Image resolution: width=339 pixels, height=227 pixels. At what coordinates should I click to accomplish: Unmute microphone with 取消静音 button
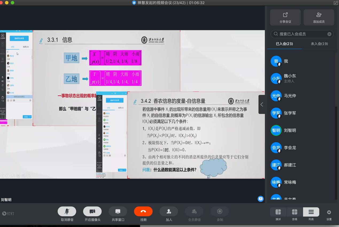click(67, 212)
